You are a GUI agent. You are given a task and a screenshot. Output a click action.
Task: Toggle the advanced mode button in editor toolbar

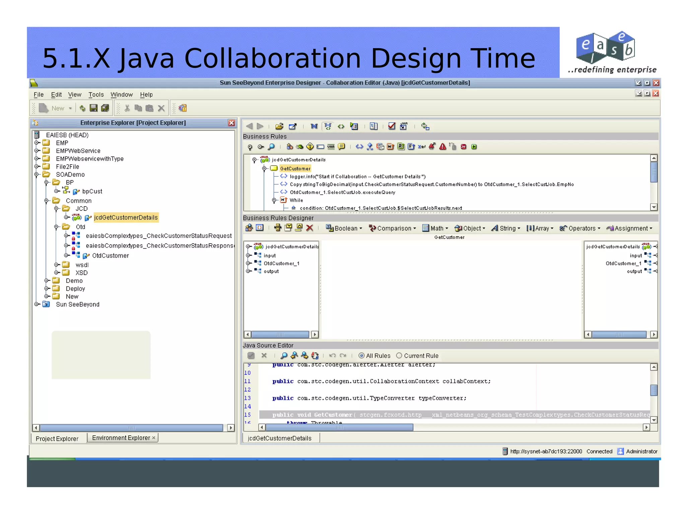[328, 126]
